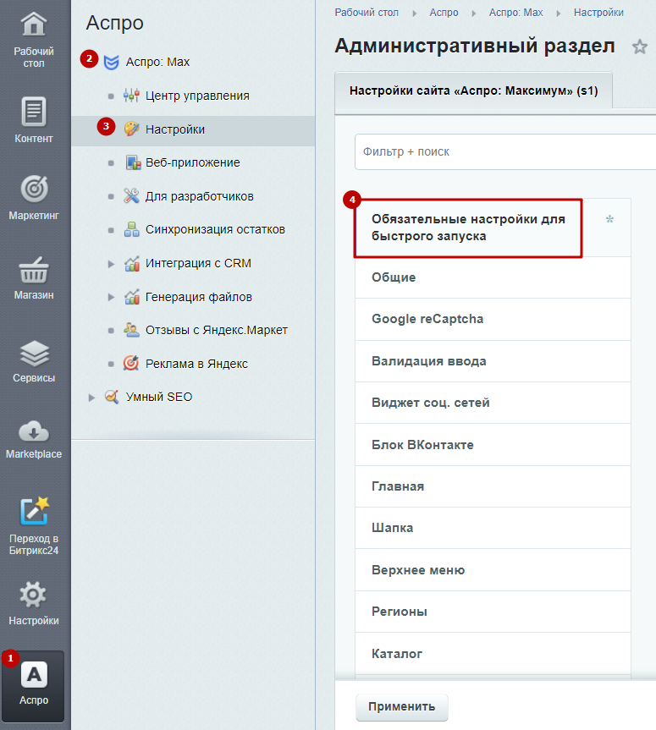Click the Синхронизация остатков blocks icon

click(131, 229)
